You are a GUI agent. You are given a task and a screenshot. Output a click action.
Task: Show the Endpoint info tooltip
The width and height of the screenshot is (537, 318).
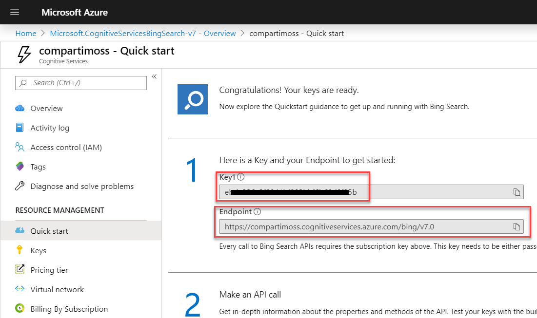(257, 211)
